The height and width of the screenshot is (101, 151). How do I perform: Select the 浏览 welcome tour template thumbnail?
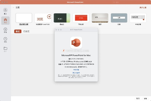(43, 18)
